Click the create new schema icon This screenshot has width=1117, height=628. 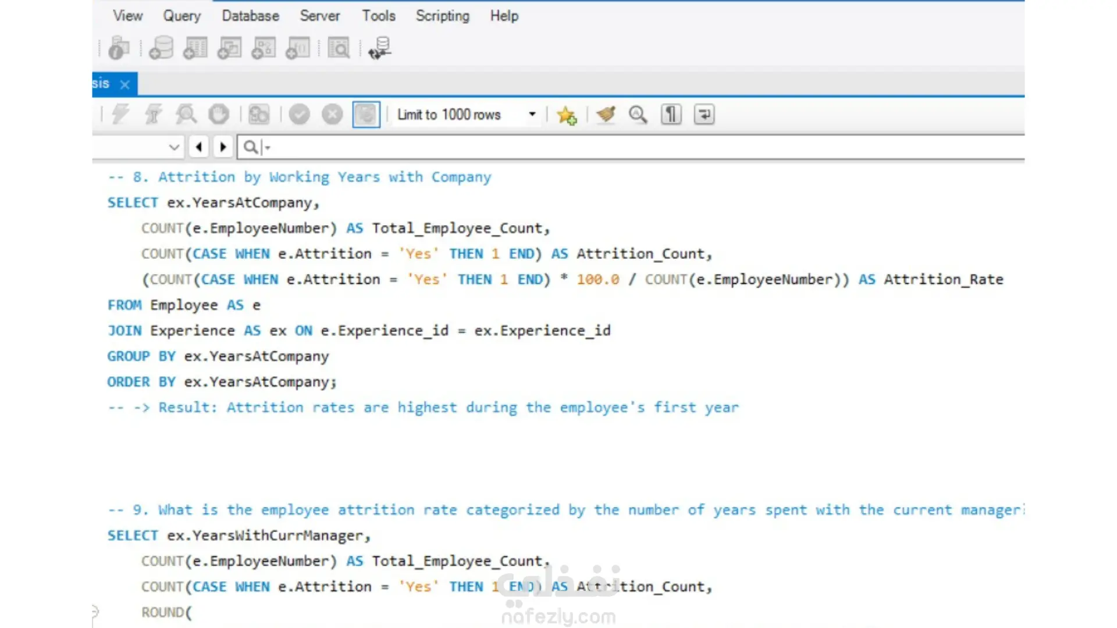tap(161, 48)
